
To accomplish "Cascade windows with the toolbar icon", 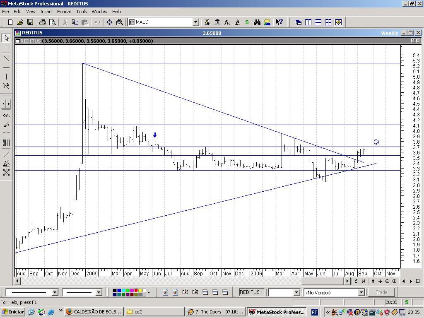I will [298, 22].
